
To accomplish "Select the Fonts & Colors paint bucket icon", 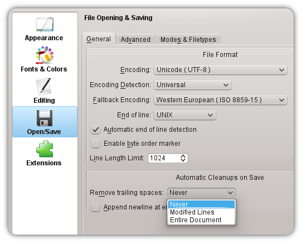I will pos(45,55).
